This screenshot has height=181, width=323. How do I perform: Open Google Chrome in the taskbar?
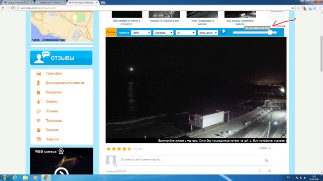(46, 177)
